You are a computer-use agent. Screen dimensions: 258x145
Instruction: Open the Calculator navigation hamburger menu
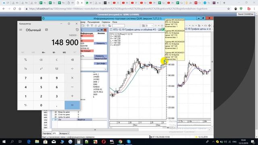(x=21, y=30)
